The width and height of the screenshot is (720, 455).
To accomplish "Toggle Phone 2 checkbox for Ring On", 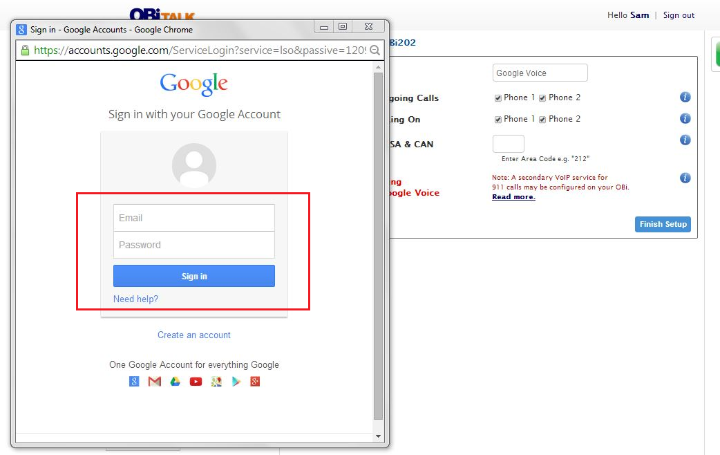I will tap(542, 120).
